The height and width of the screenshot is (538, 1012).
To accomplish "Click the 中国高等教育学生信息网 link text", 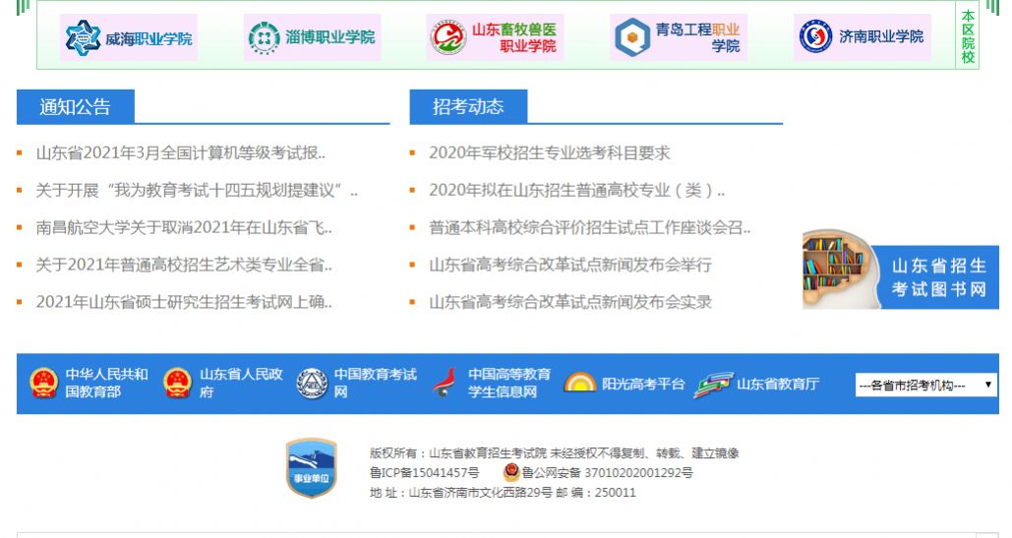I will [x=509, y=384].
